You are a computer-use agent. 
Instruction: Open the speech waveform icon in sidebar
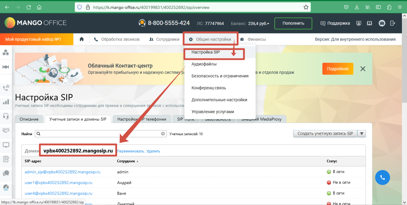pos(6,67)
